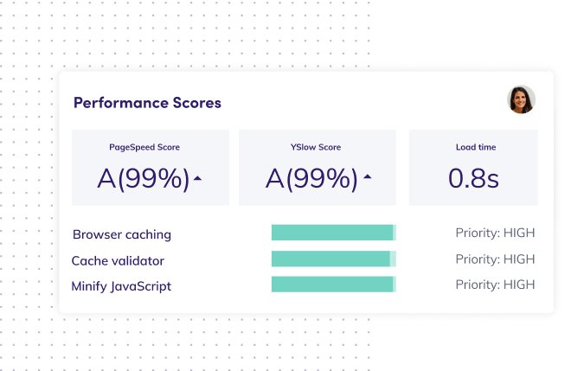Click the PageSpeed Score up arrow
The image size is (571, 371).
tap(197, 178)
